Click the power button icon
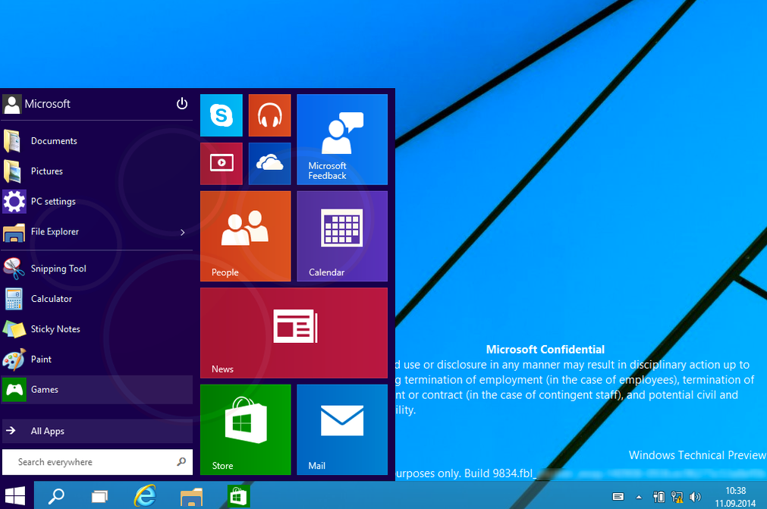Screen dimensions: 767x509 pyautogui.click(x=181, y=104)
